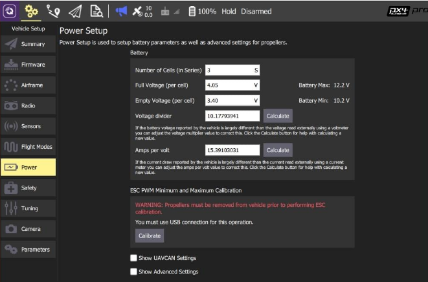
Task: Click the Amps per volt field
Action: [232, 150]
